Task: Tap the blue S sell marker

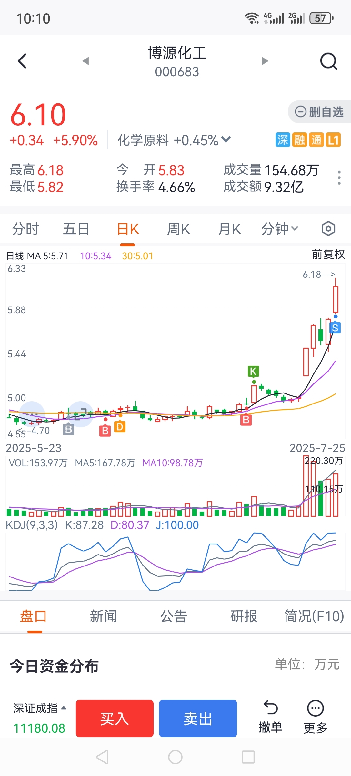Action: pyautogui.click(x=335, y=328)
